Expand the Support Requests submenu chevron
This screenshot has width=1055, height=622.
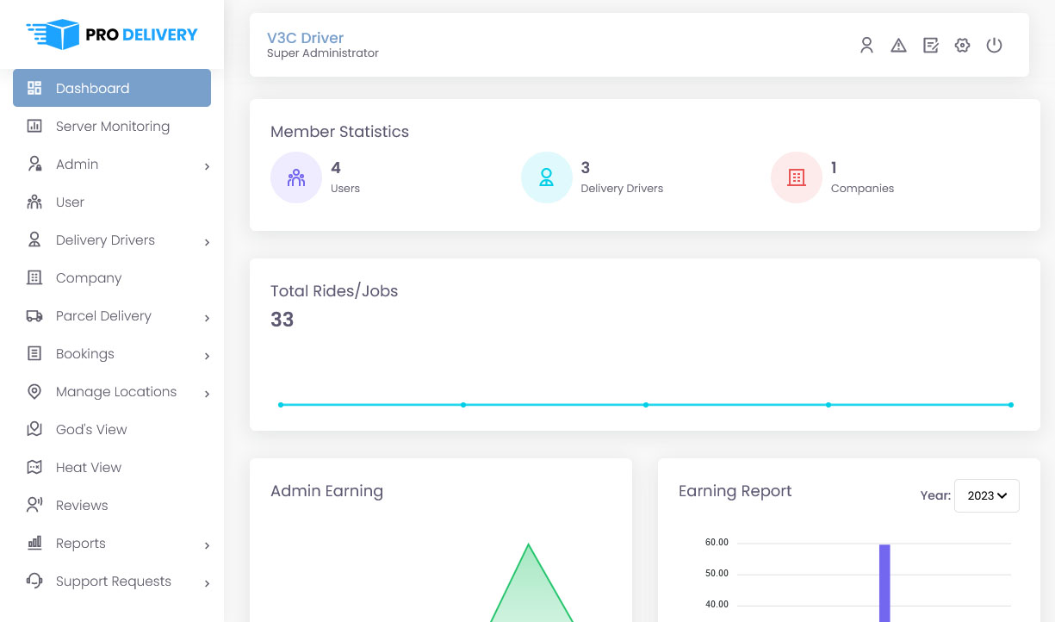coord(207,583)
